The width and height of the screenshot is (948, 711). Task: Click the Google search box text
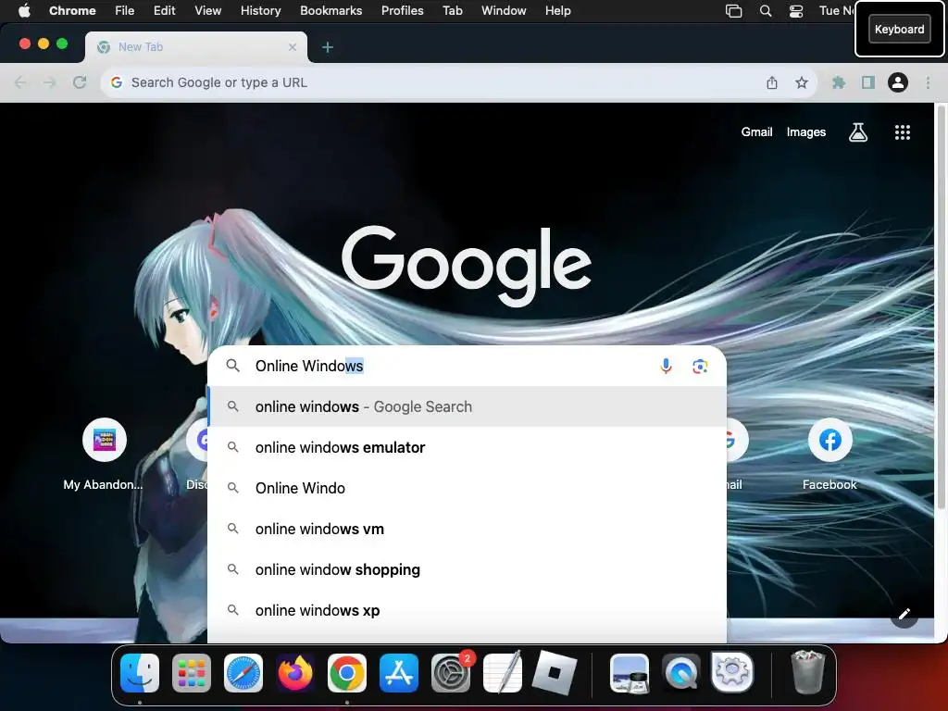click(x=309, y=366)
